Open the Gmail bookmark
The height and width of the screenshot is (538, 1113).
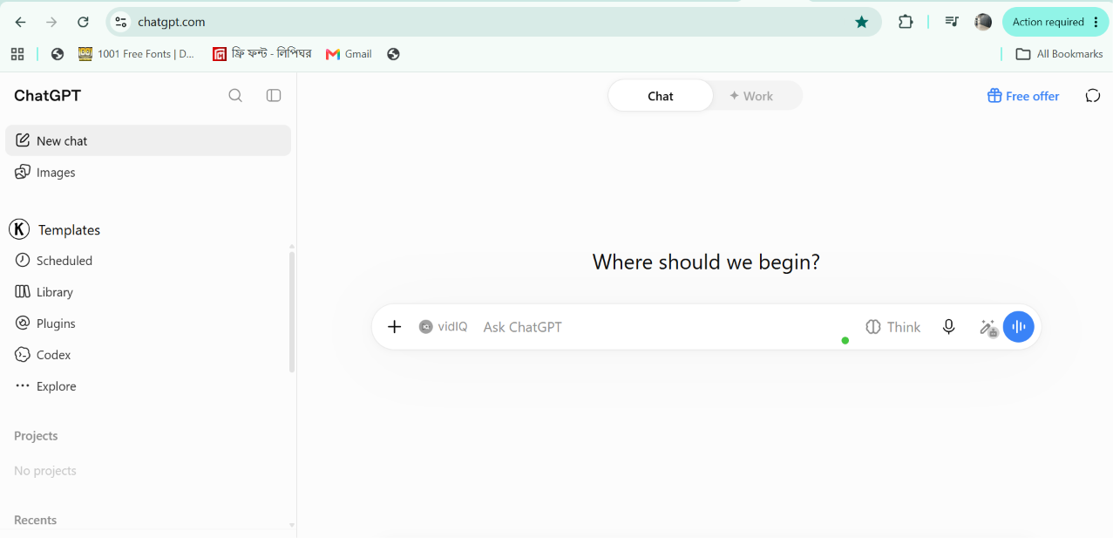coord(349,54)
